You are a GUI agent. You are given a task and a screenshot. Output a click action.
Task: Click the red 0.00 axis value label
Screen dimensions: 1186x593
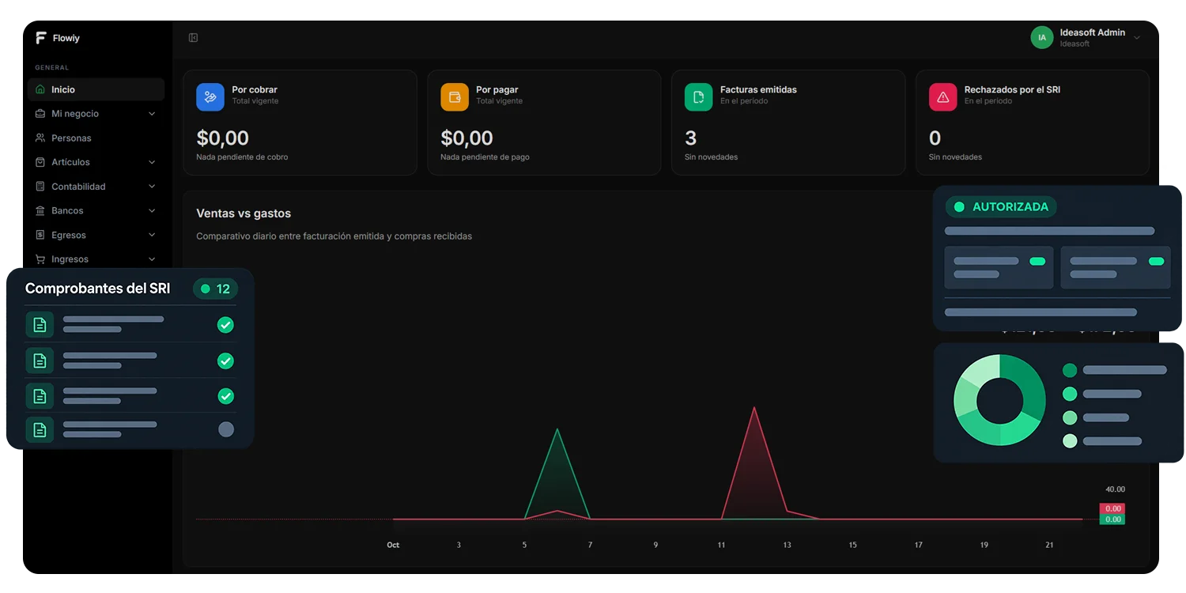[x=1112, y=508]
